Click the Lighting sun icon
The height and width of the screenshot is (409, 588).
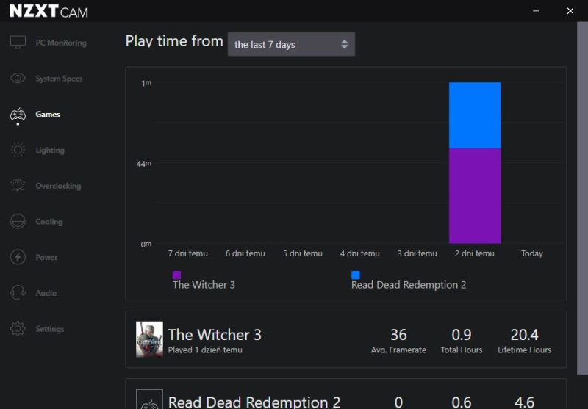pos(18,151)
